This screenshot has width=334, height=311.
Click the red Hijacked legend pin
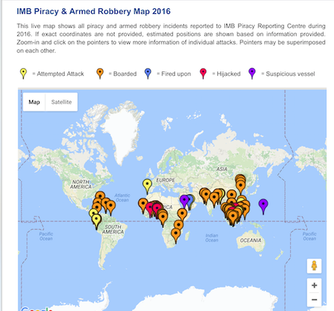tap(203, 73)
